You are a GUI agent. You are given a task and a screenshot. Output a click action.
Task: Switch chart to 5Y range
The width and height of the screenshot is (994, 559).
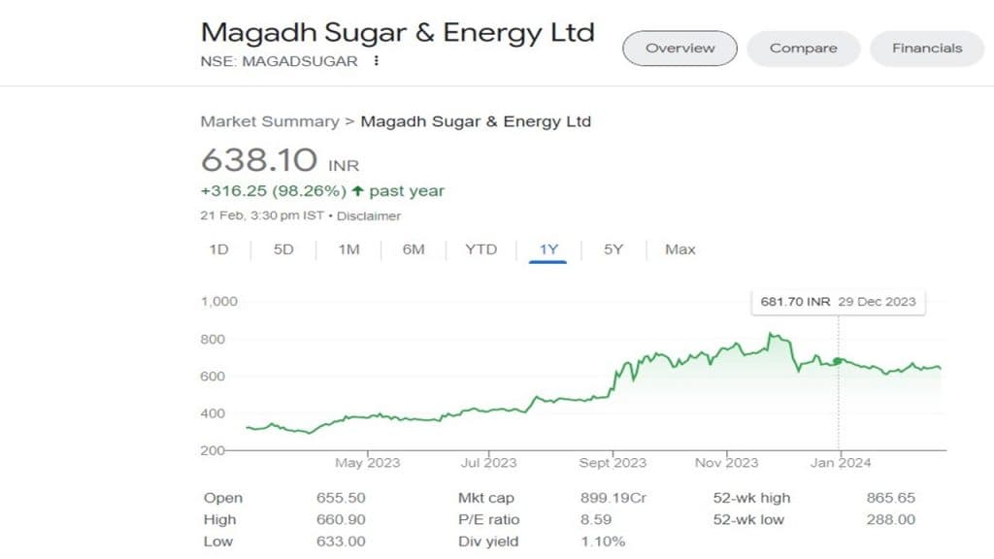[613, 249]
